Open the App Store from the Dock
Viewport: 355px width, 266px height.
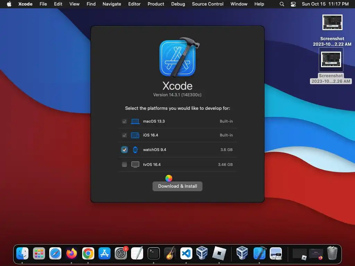(x=104, y=253)
